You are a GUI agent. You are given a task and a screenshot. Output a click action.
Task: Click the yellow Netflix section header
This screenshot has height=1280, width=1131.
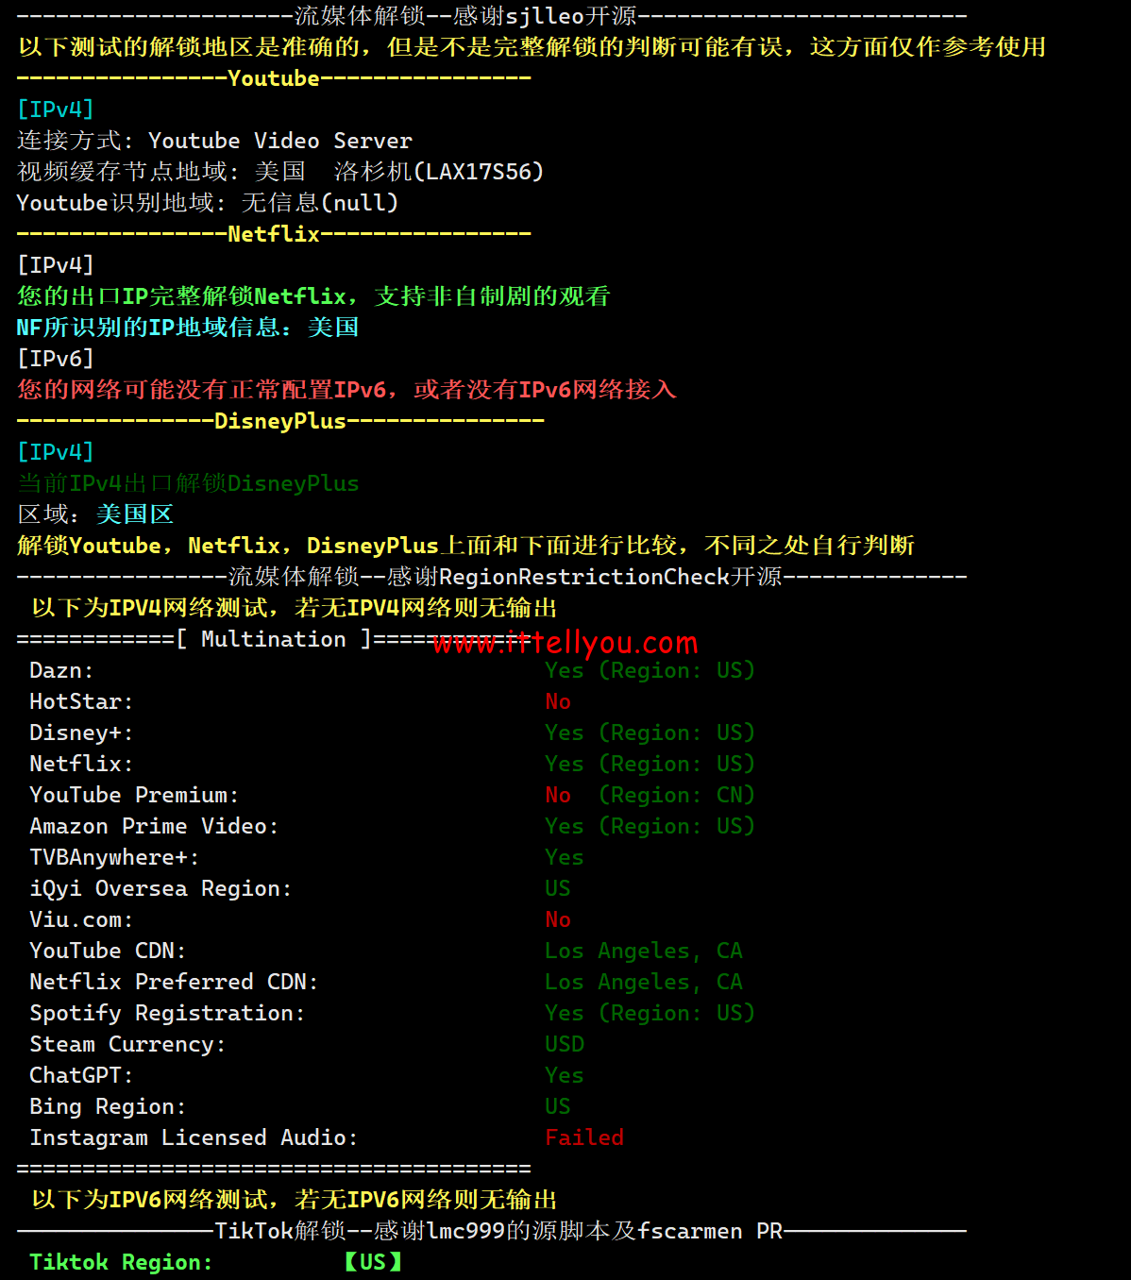point(274,234)
